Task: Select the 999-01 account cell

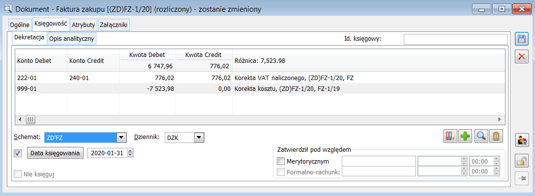Action: 41,88
